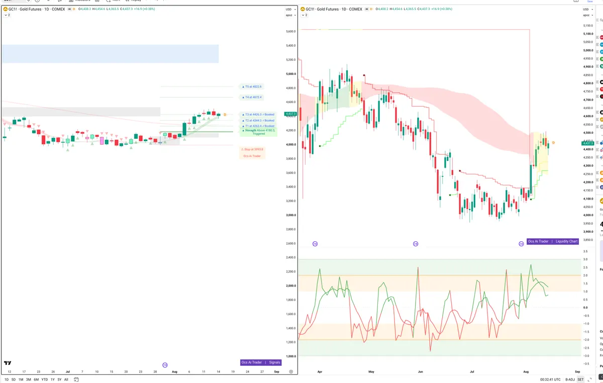Click the yellow symbol logo in right header
The height and width of the screenshot is (383, 603).
tap(302, 9)
